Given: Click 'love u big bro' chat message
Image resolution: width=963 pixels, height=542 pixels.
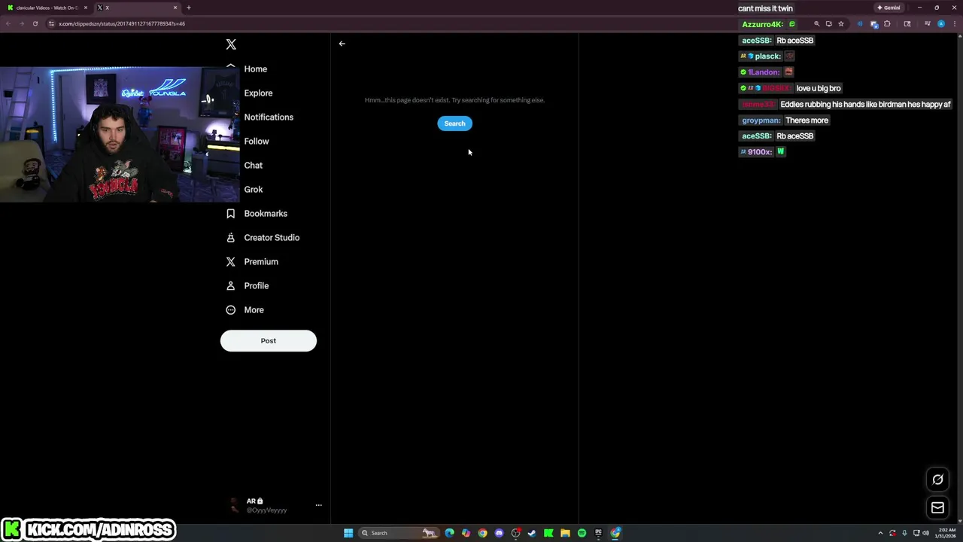Looking at the screenshot, I should [x=819, y=88].
